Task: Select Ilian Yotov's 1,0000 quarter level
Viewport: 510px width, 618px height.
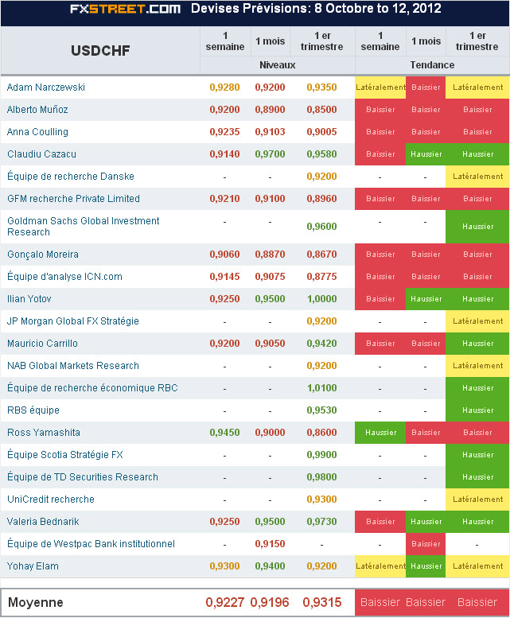Action: [x=321, y=299]
